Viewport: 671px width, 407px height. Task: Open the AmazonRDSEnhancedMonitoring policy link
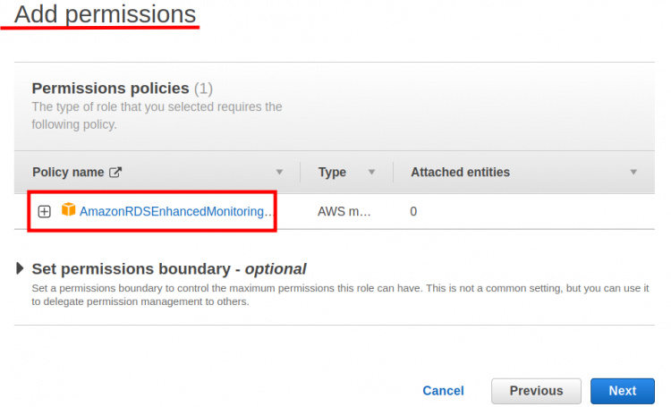click(175, 212)
